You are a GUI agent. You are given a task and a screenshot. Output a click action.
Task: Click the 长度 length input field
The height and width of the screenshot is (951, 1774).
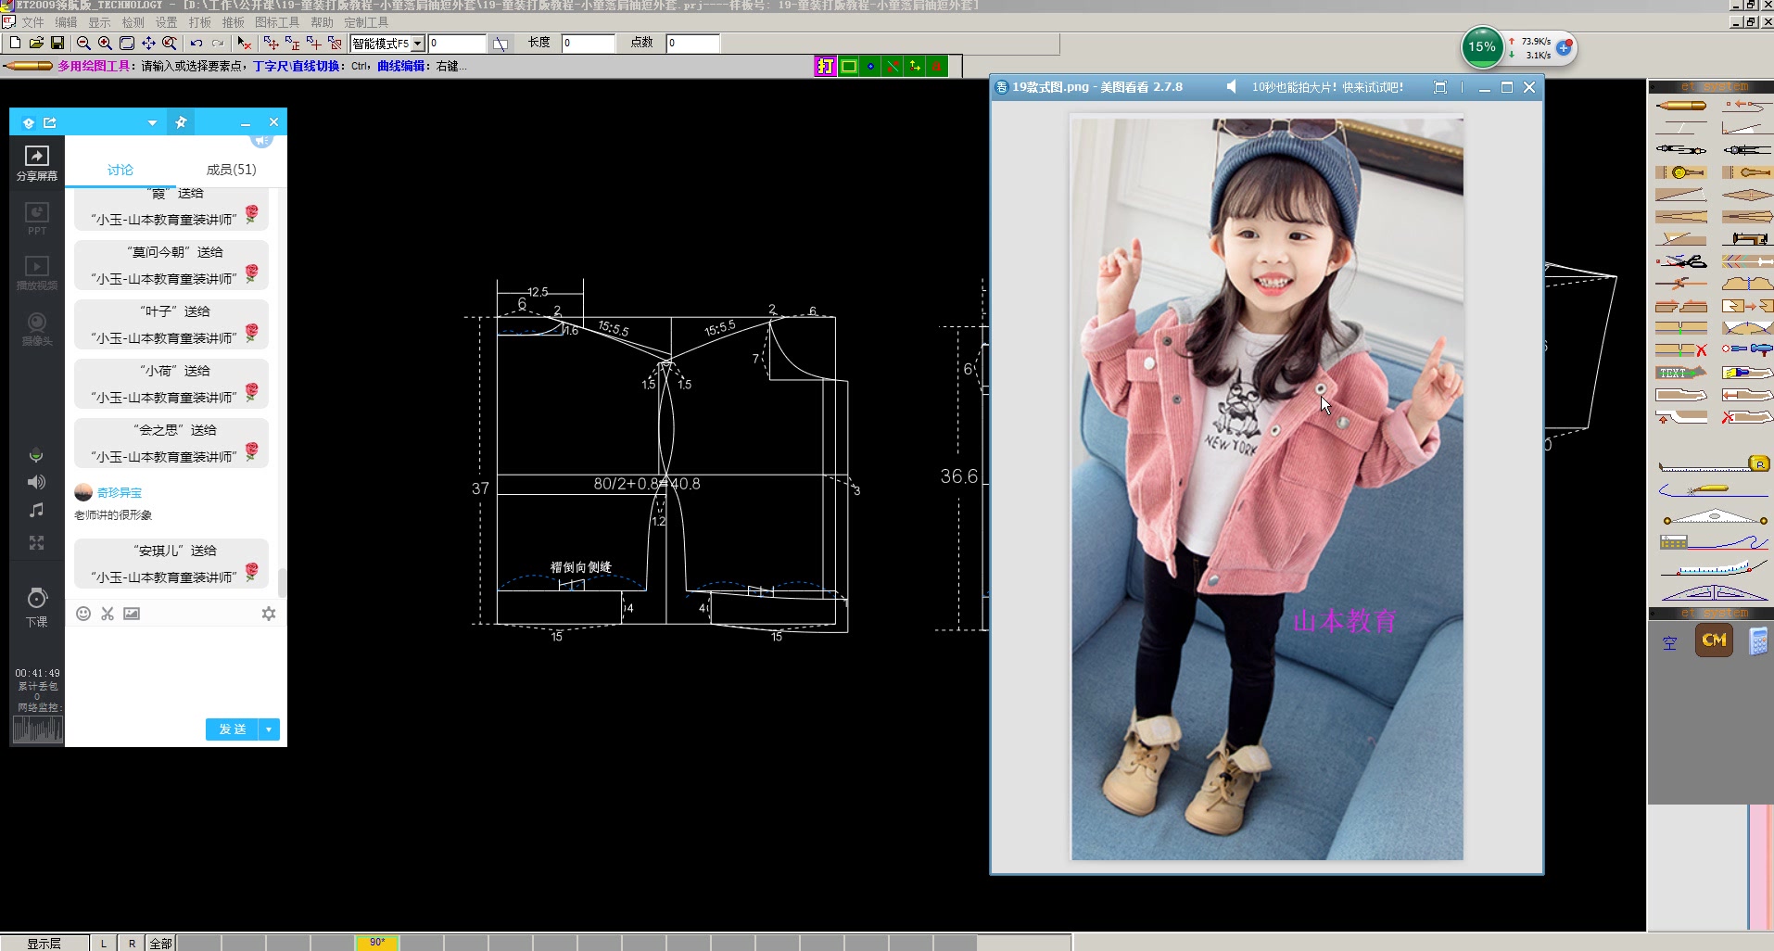(x=588, y=43)
